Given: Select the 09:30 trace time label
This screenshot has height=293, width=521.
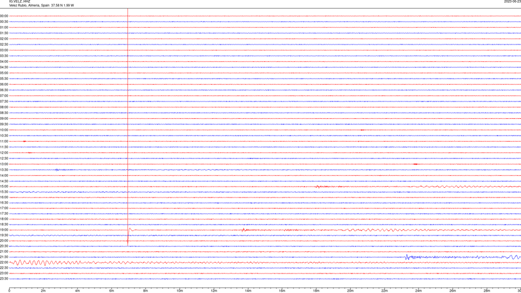Looking at the screenshot, I should tap(4, 124).
